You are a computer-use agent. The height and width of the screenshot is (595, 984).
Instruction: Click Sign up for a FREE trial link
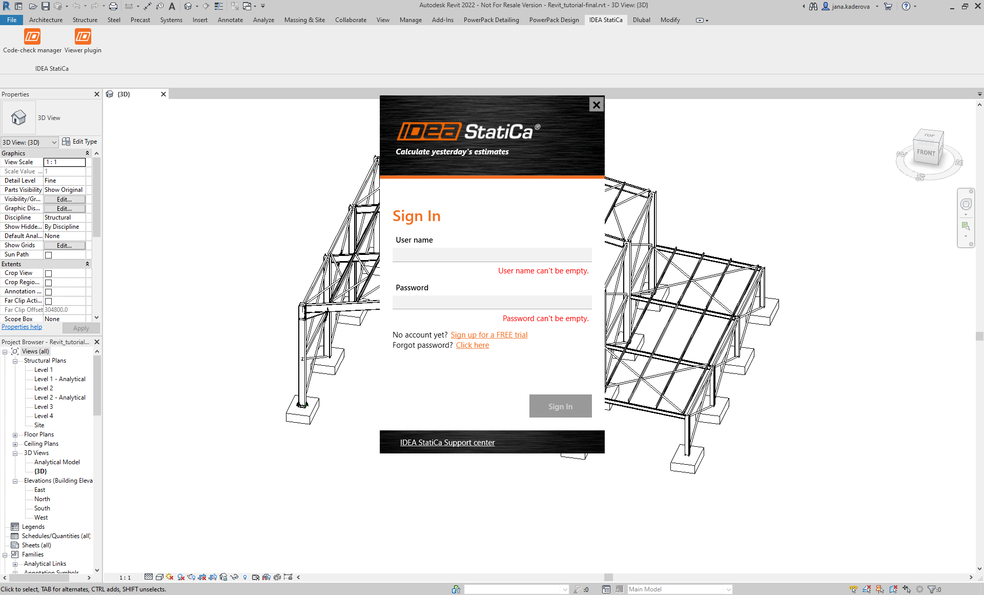coord(488,334)
